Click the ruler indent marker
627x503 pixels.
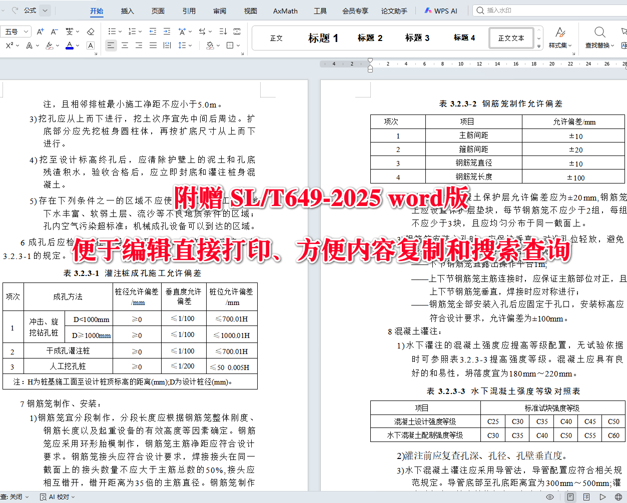(x=370, y=64)
